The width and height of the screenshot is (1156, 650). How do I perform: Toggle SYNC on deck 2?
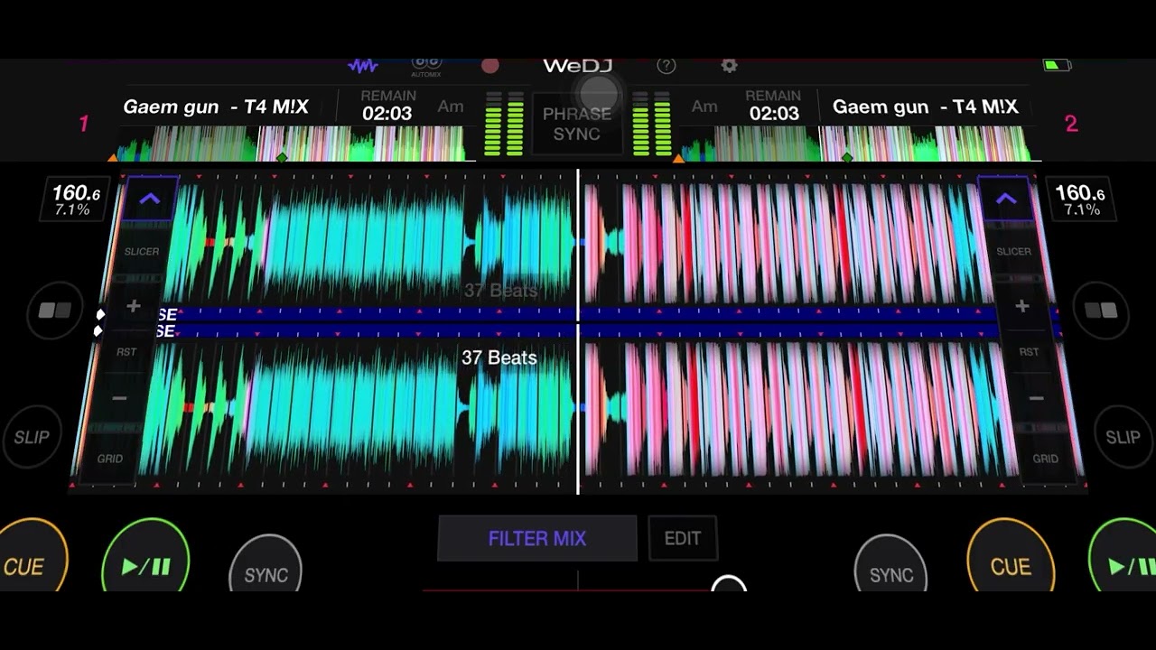coord(890,563)
